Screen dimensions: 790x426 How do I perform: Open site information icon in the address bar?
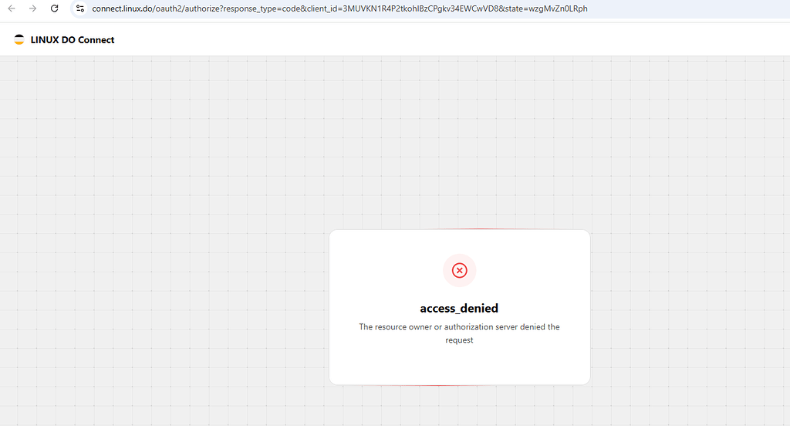tap(79, 8)
